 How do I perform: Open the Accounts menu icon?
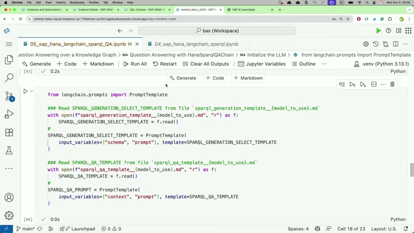(x=9, y=198)
